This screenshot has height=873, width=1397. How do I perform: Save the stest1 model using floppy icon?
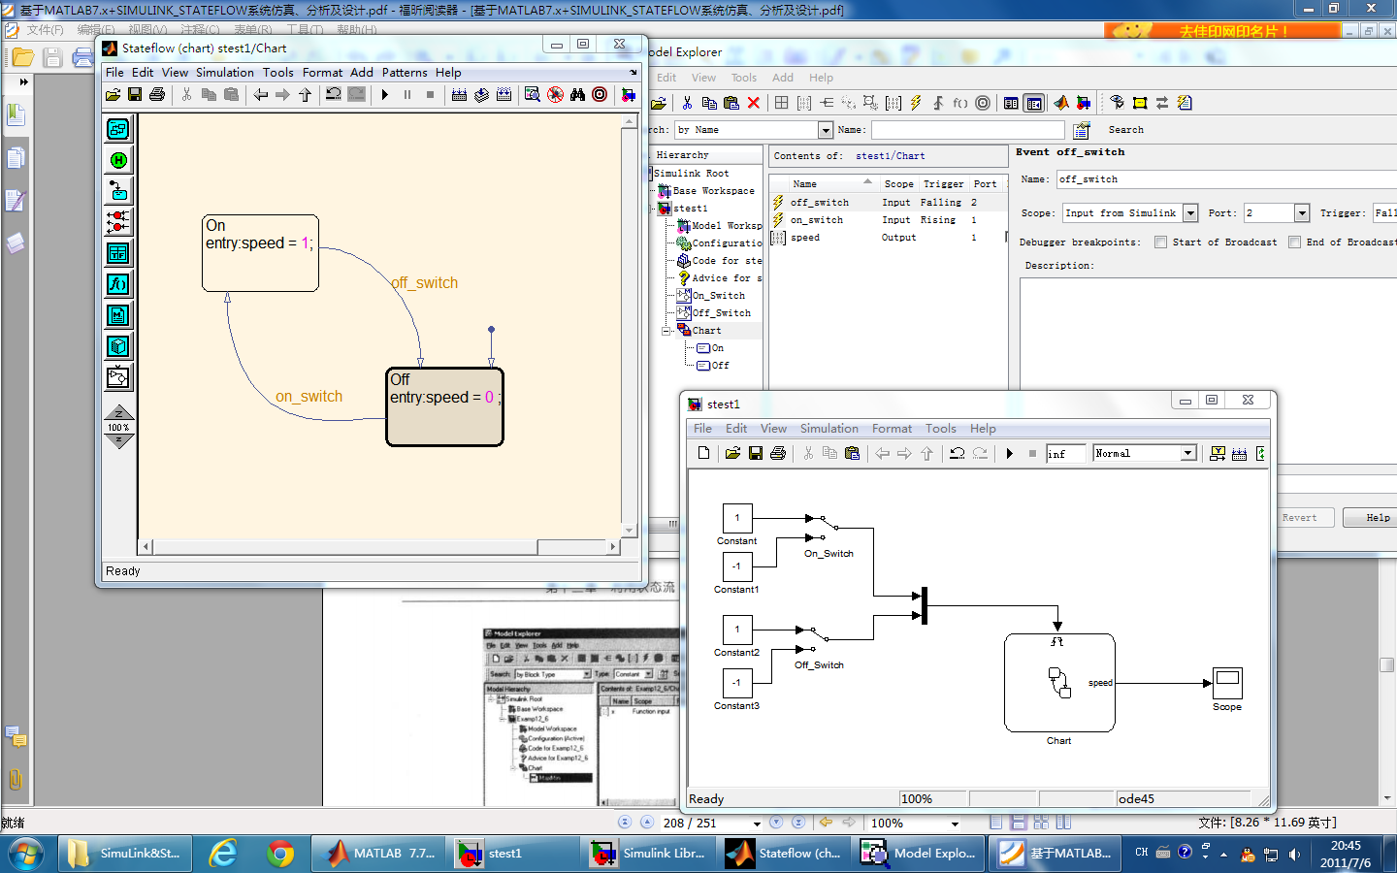[755, 453]
